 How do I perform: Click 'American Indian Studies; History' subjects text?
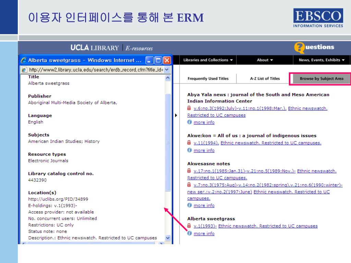click(x=64, y=141)
